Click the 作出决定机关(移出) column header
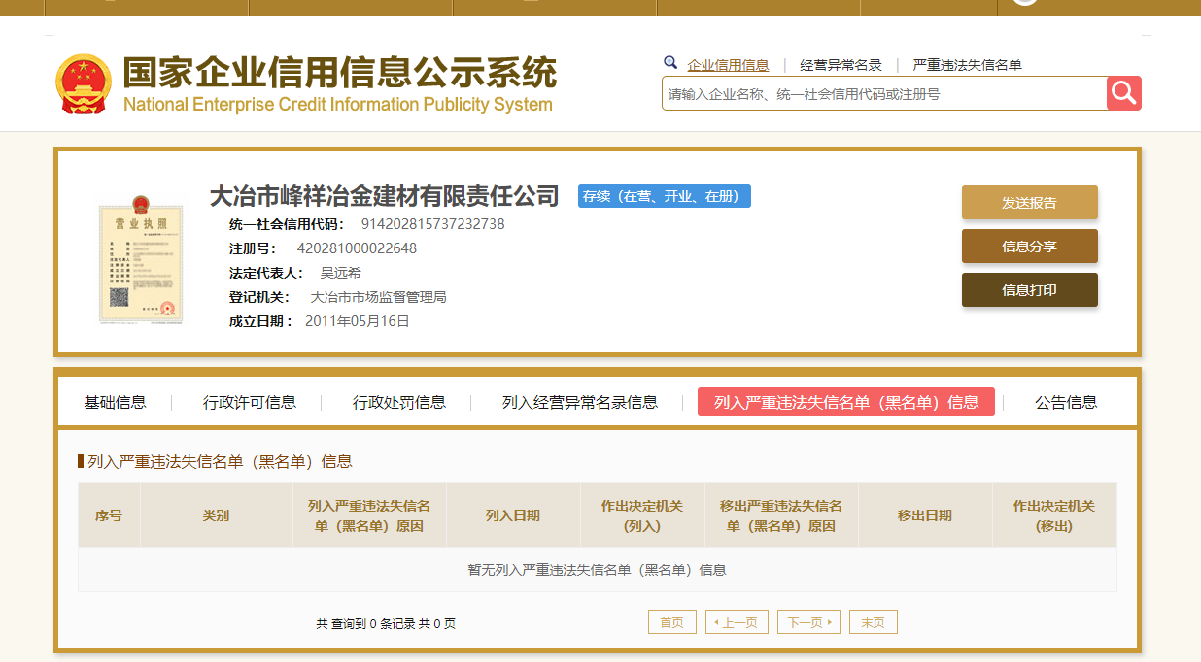 click(x=1054, y=515)
